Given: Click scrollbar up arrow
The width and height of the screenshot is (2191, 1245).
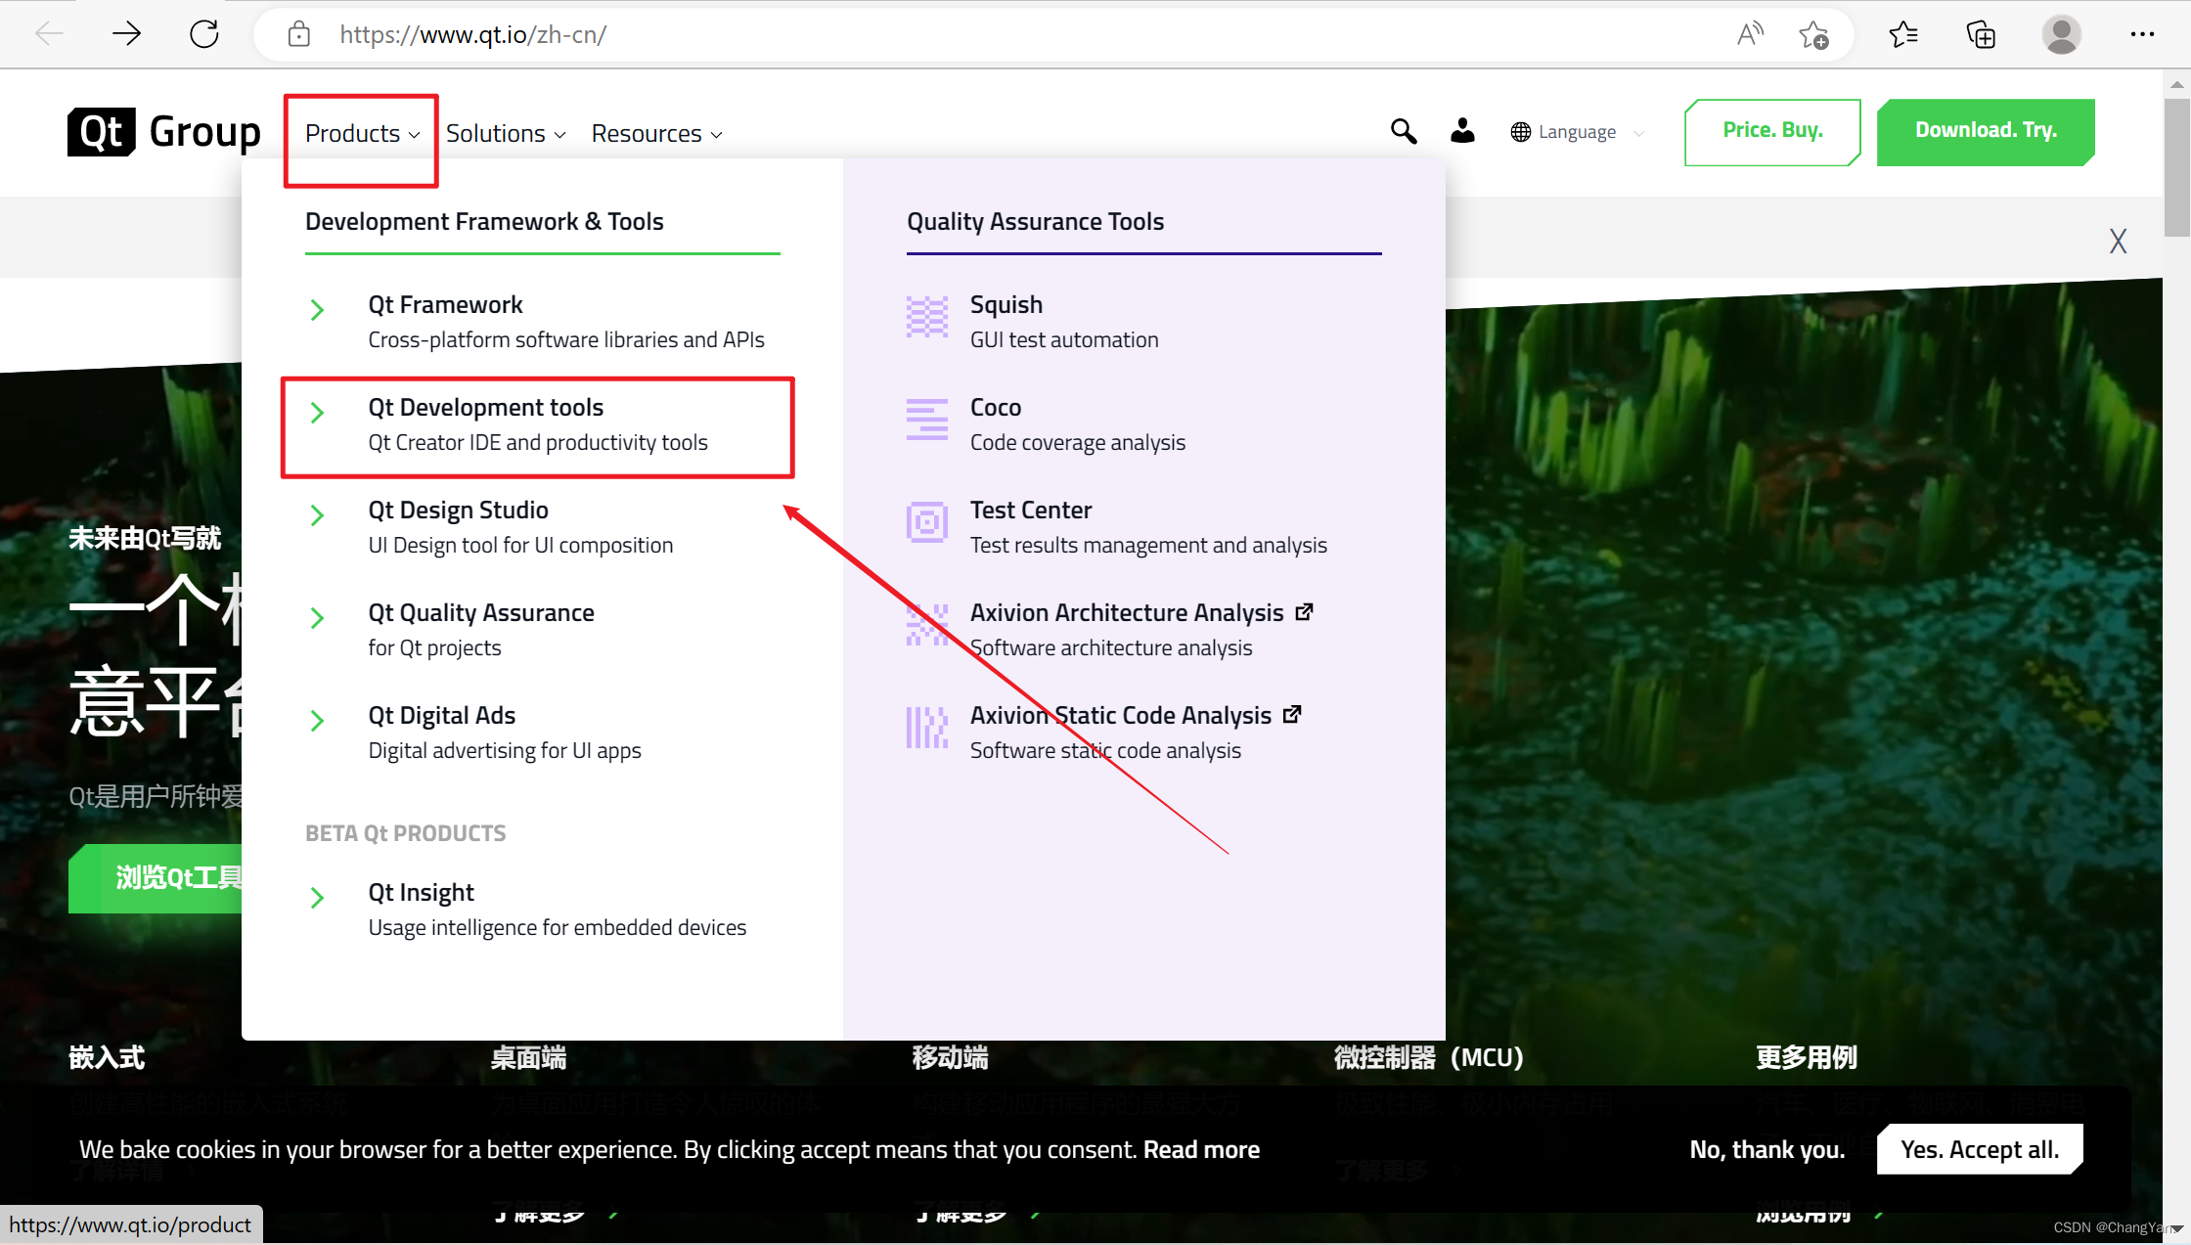Looking at the screenshot, I should (2176, 84).
